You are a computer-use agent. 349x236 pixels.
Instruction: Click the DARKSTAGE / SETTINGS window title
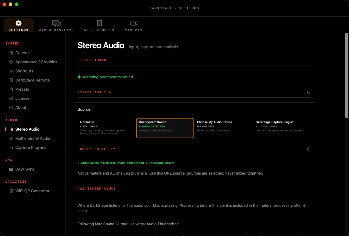point(174,8)
